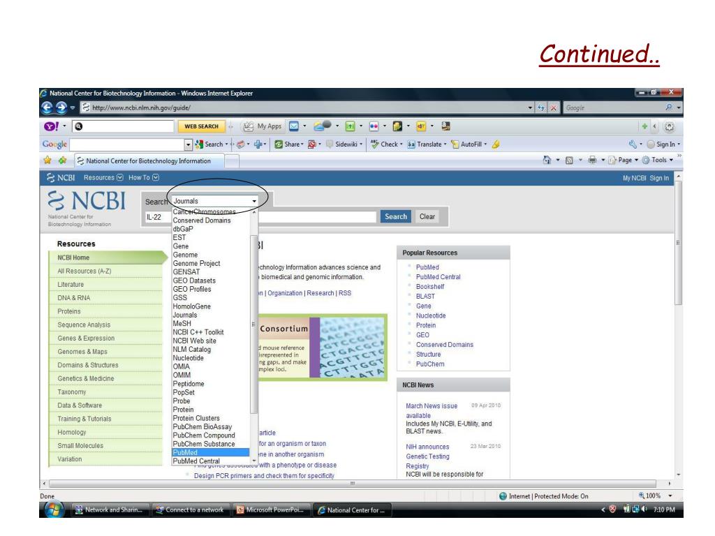Image resolution: width=715 pixels, height=536 pixels.
Task: Click the Sign In link in NCBI header
Action: [x=659, y=178]
